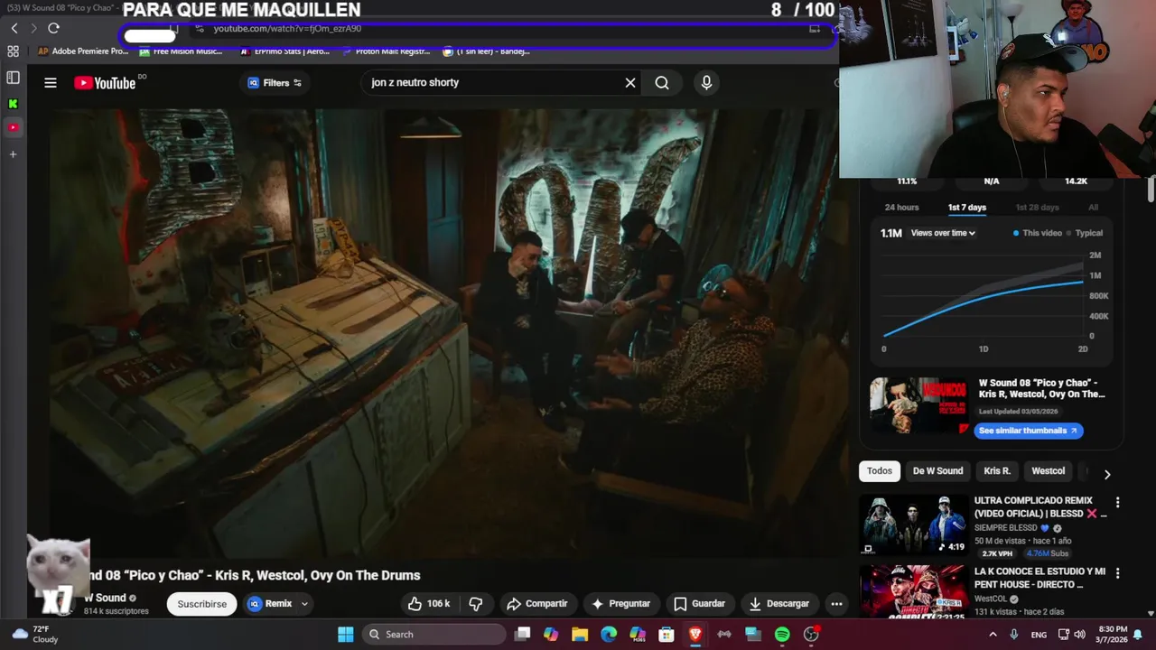The height and width of the screenshot is (650, 1156).
Task: Add a new sidebar item with plus
Action: pos(13,154)
